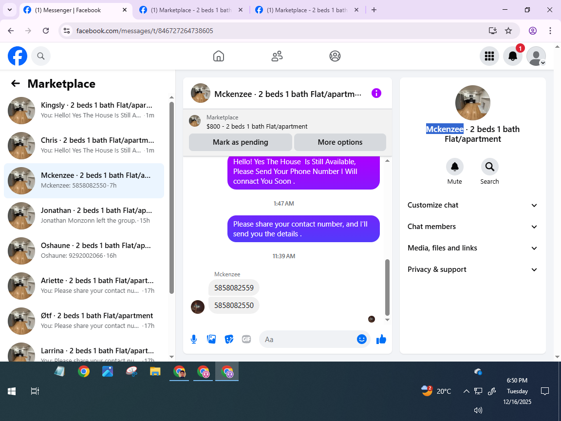Open the Chrome profile icon

(533, 31)
